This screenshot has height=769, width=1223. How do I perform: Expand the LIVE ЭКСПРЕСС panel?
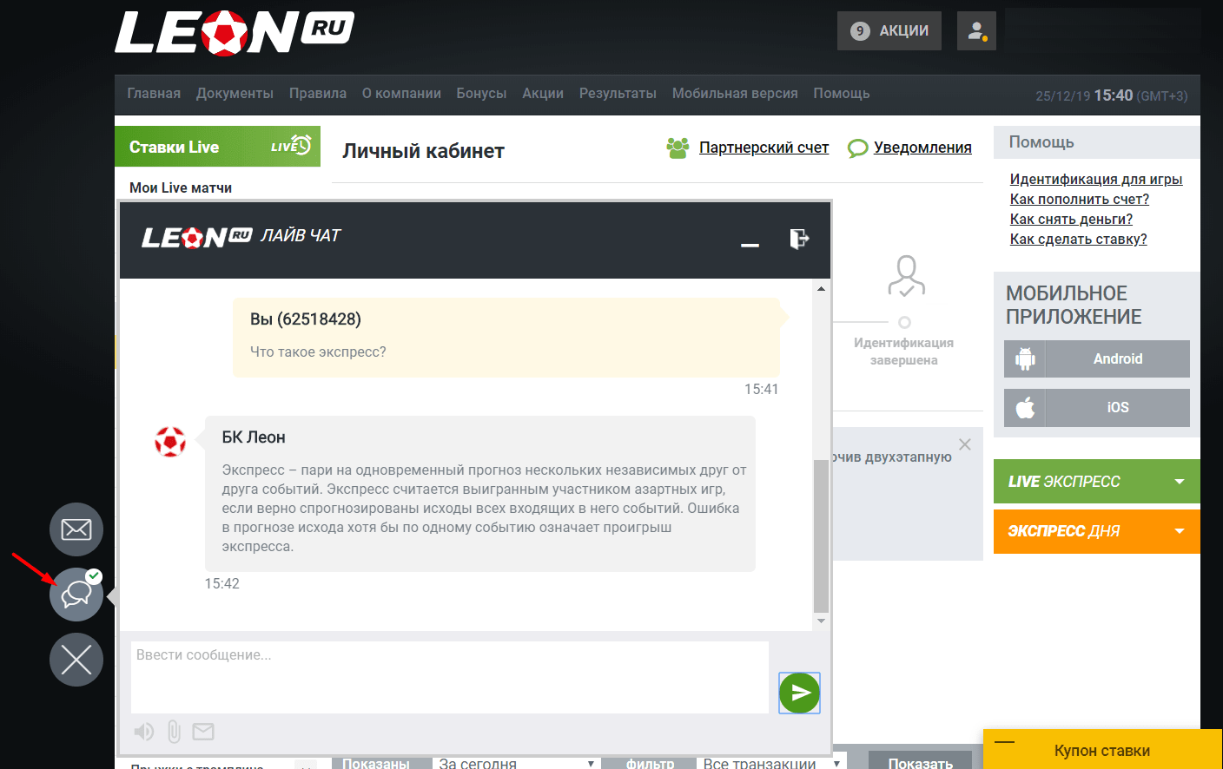tap(1097, 481)
